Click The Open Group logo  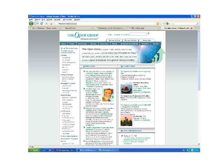click(x=83, y=35)
